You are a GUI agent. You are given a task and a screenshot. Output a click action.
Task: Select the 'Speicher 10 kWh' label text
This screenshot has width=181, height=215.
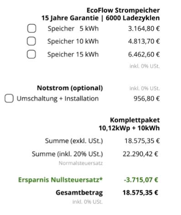click(x=73, y=42)
